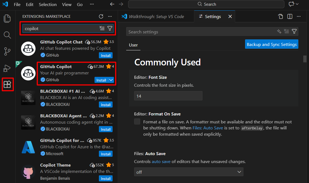
Task: Open the Search view
Action: [7, 35]
